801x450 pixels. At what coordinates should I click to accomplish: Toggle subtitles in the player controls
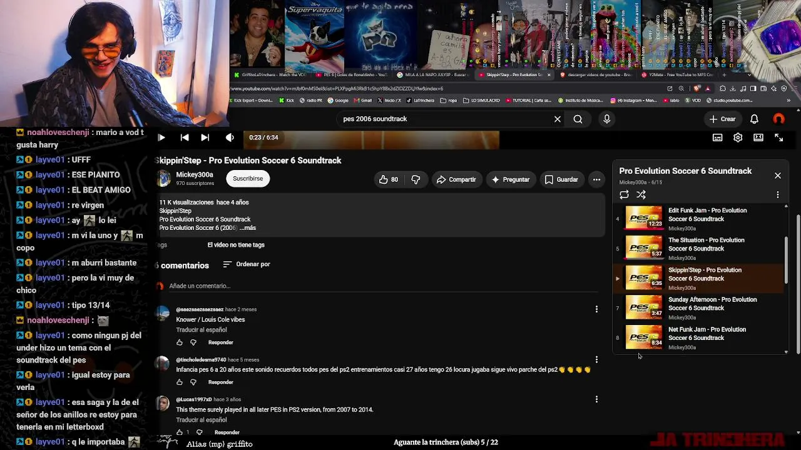[718, 137]
